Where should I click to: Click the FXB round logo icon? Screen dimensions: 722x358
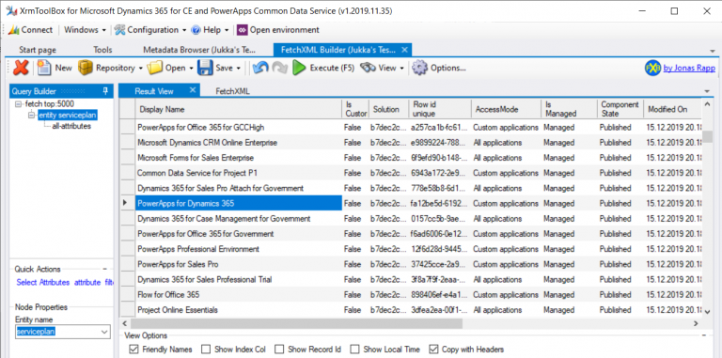coord(653,68)
